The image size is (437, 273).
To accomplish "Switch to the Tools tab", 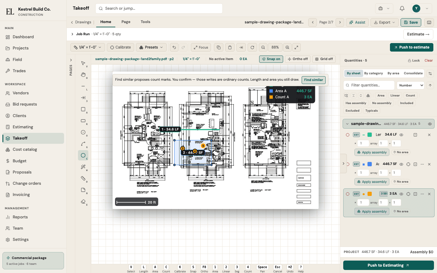I will [145, 22].
